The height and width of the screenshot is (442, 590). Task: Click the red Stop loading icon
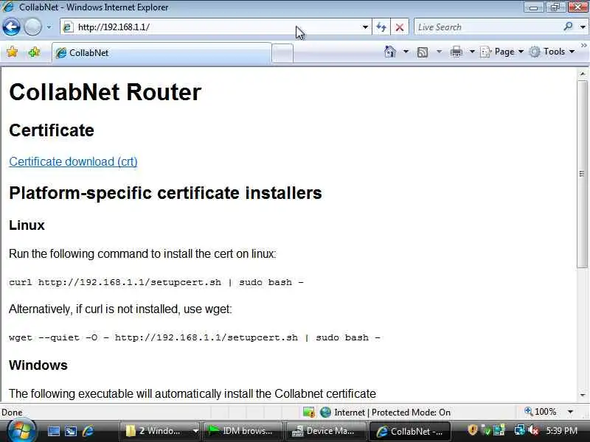click(x=400, y=27)
